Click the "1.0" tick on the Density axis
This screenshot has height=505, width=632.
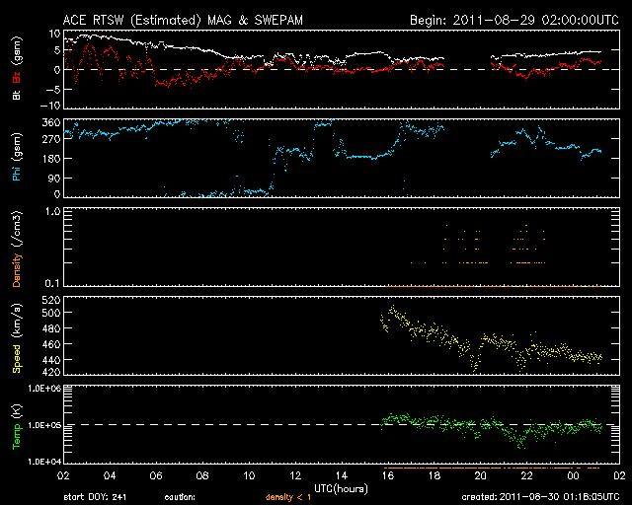coord(53,211)
